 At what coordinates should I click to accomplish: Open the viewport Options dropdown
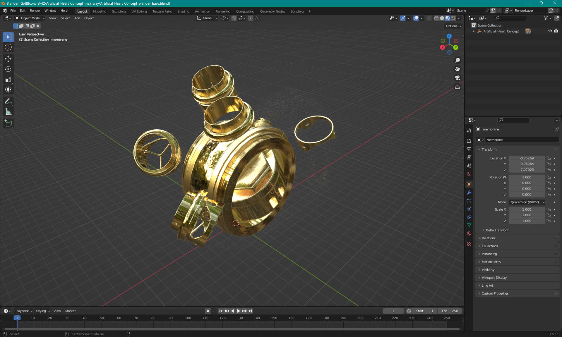point(453,26)
